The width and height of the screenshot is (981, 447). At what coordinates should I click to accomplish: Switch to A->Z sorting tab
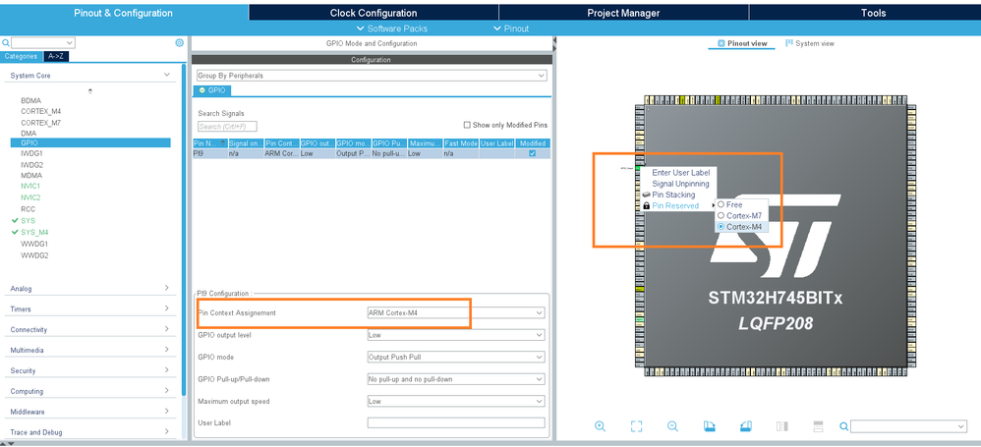coord(56,56)
